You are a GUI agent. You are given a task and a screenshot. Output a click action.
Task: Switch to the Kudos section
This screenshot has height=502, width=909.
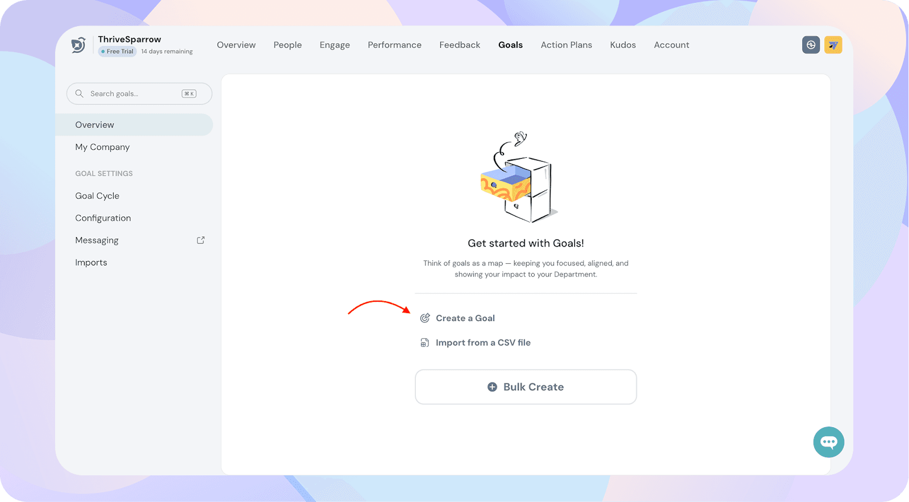[623, 45]
